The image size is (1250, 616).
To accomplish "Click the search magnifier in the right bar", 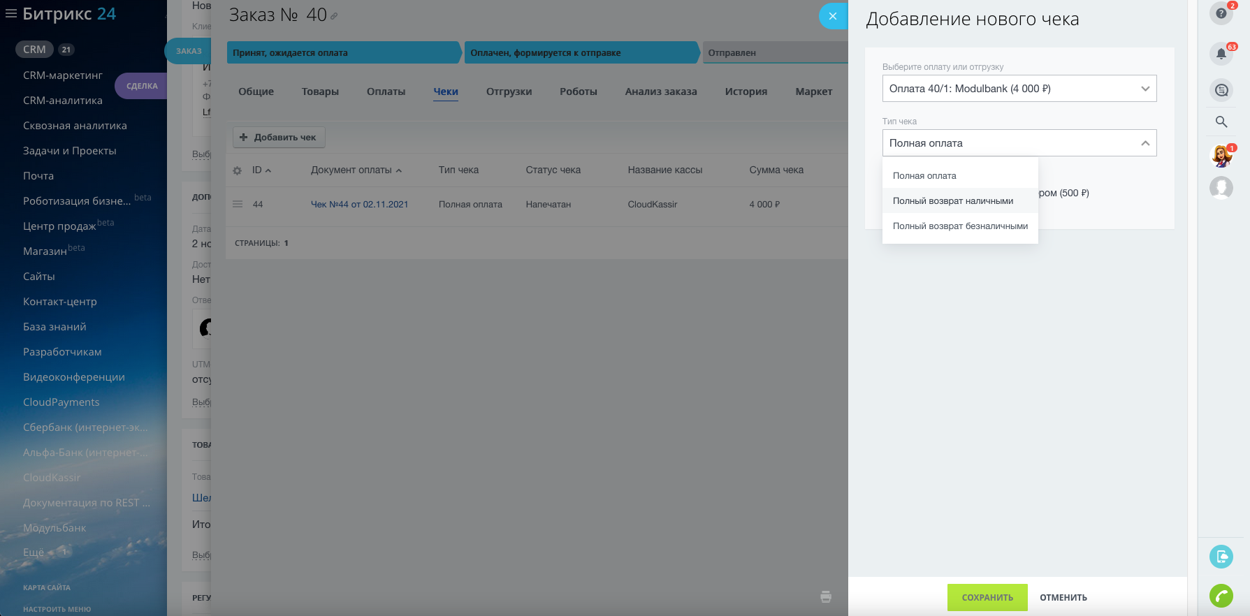I will 1221,122.
